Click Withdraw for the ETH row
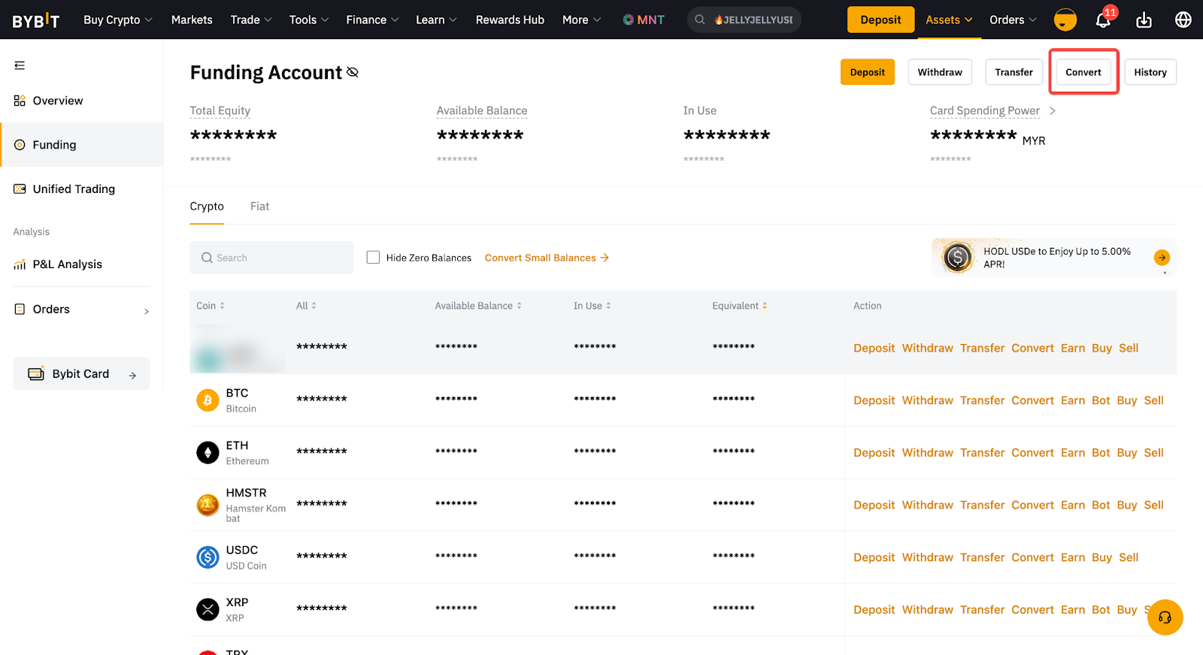 pyautogui.click(x=927, y=453)
